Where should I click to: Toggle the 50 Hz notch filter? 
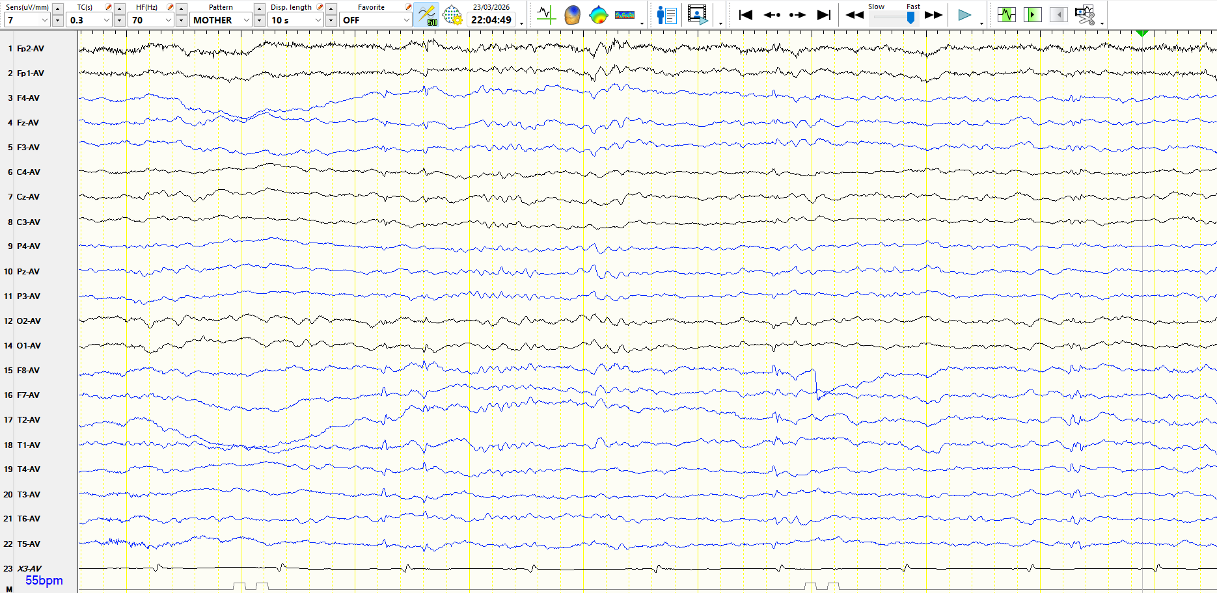click(427, 14)
